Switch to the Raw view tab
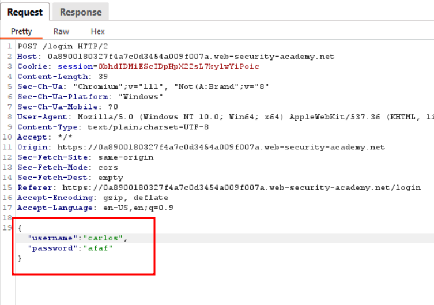This screenshot has height=305, width=434. tap(61, 32)
